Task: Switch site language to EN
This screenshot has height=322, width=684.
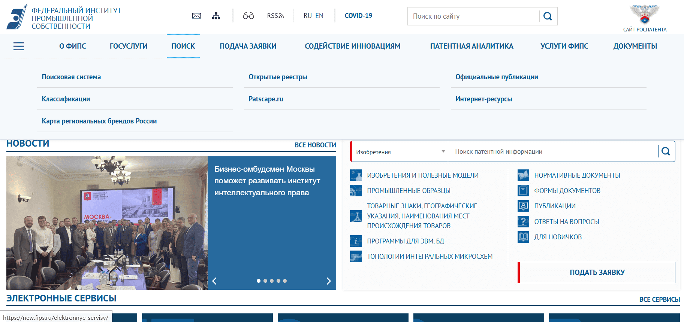Action: (319, 16)
